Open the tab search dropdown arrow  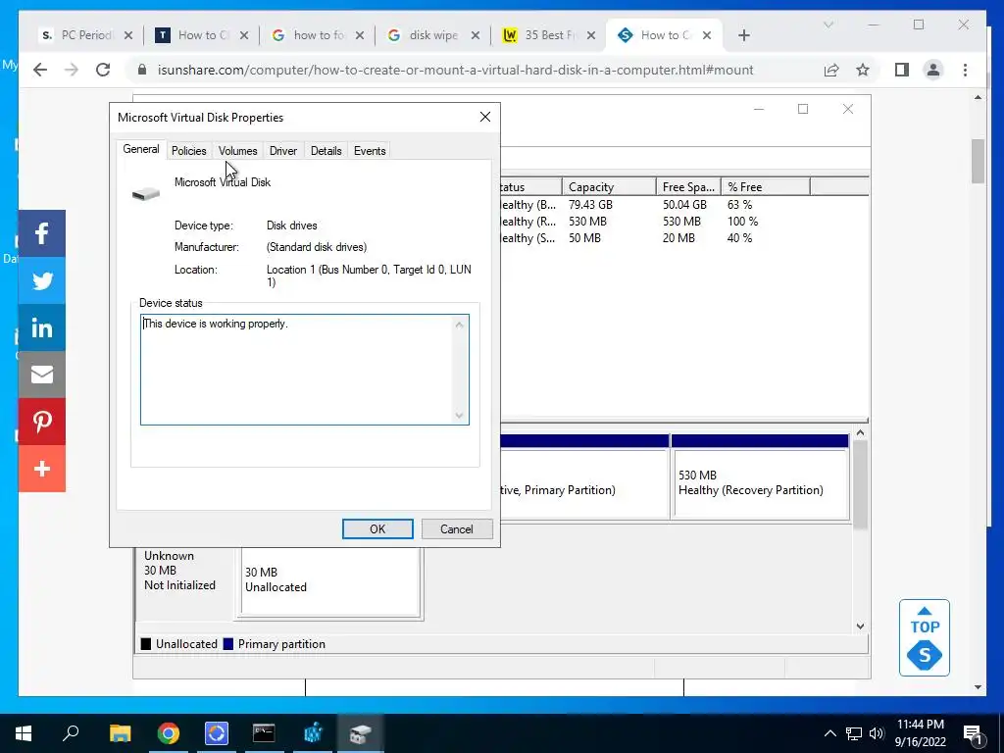(828, 25)
